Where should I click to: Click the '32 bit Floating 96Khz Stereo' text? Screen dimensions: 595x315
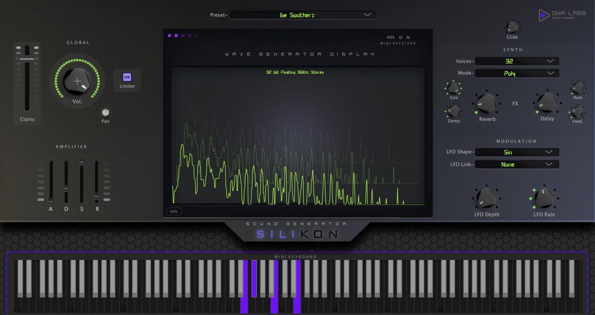(x=295, y=72)
